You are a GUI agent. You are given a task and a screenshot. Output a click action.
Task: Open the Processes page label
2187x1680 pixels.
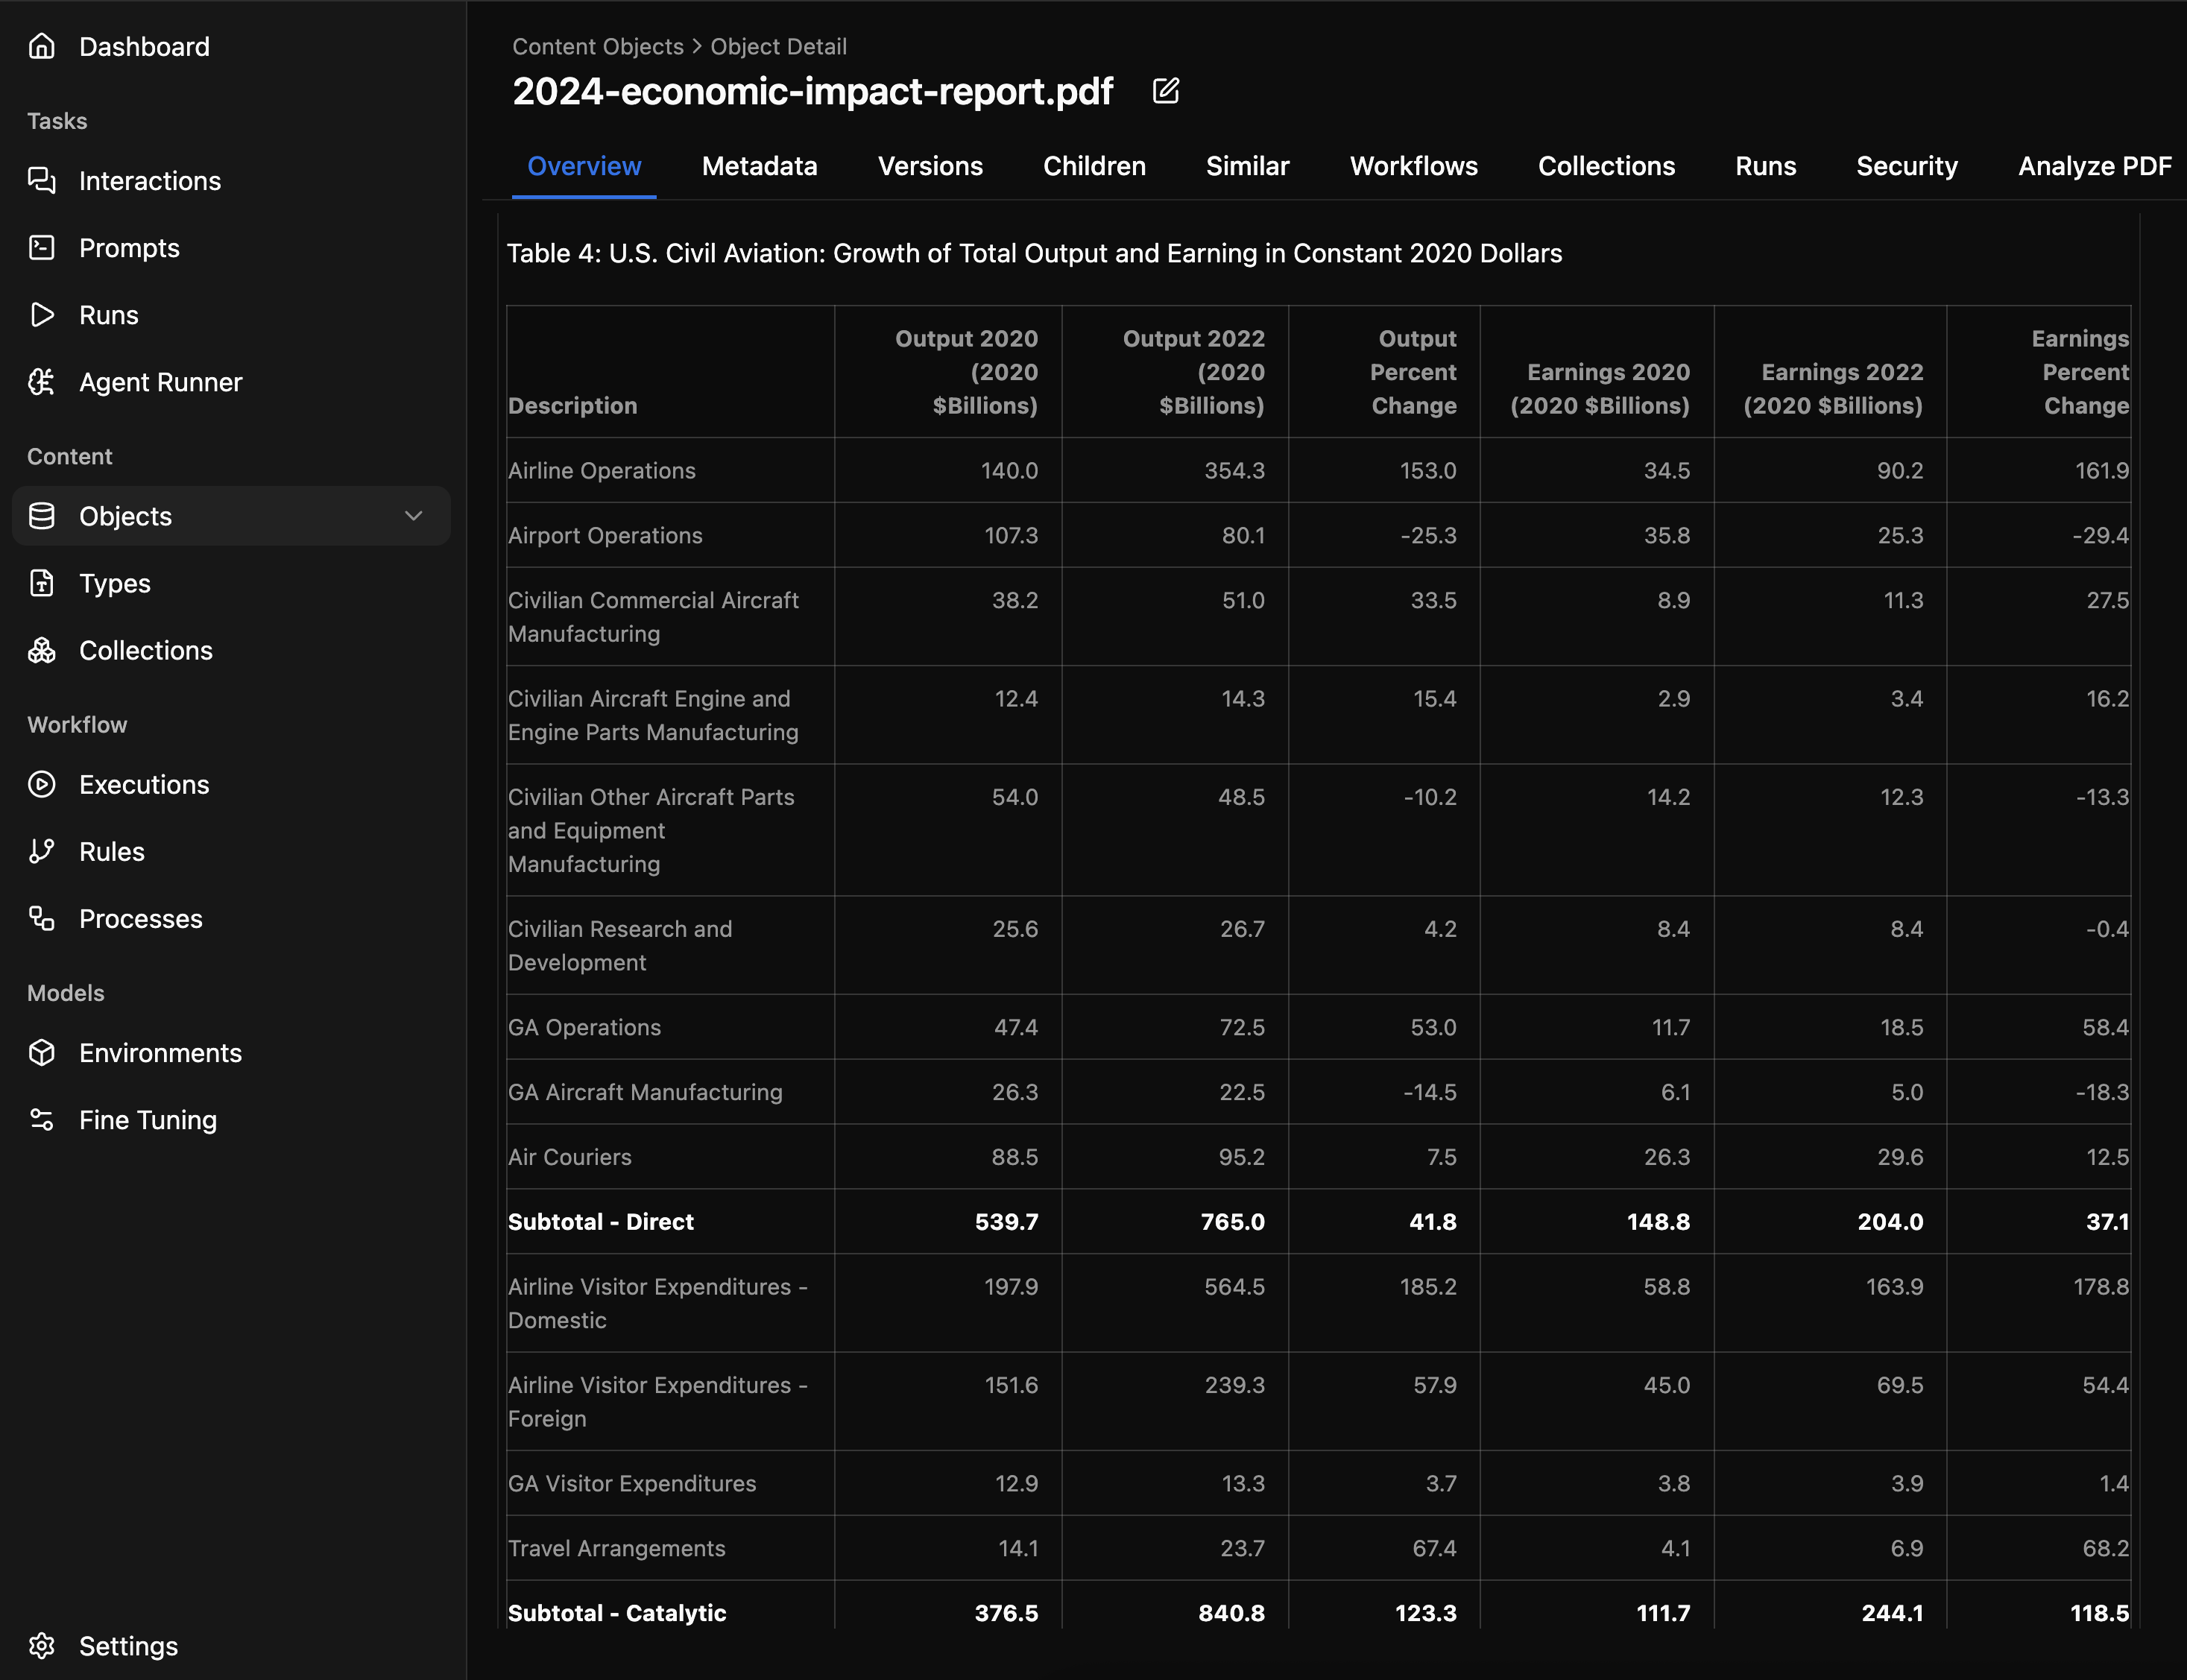pyautogui.click(x=141, y=918)
